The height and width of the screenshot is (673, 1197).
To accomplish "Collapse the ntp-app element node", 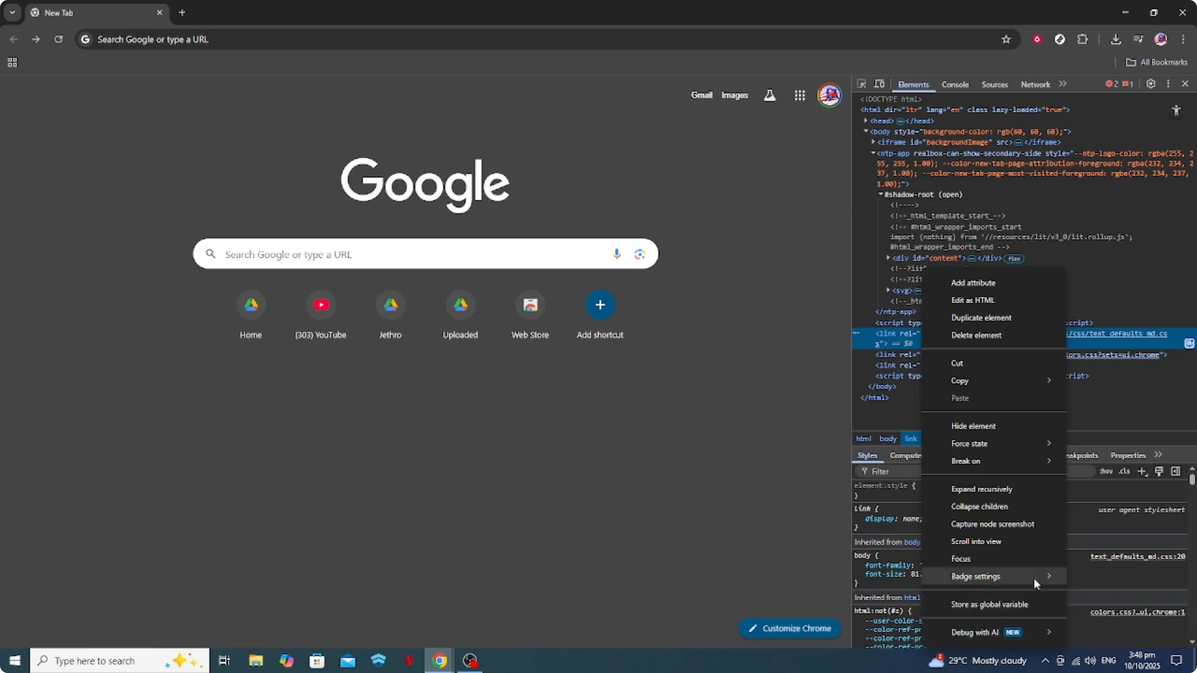I will (873, 153).
